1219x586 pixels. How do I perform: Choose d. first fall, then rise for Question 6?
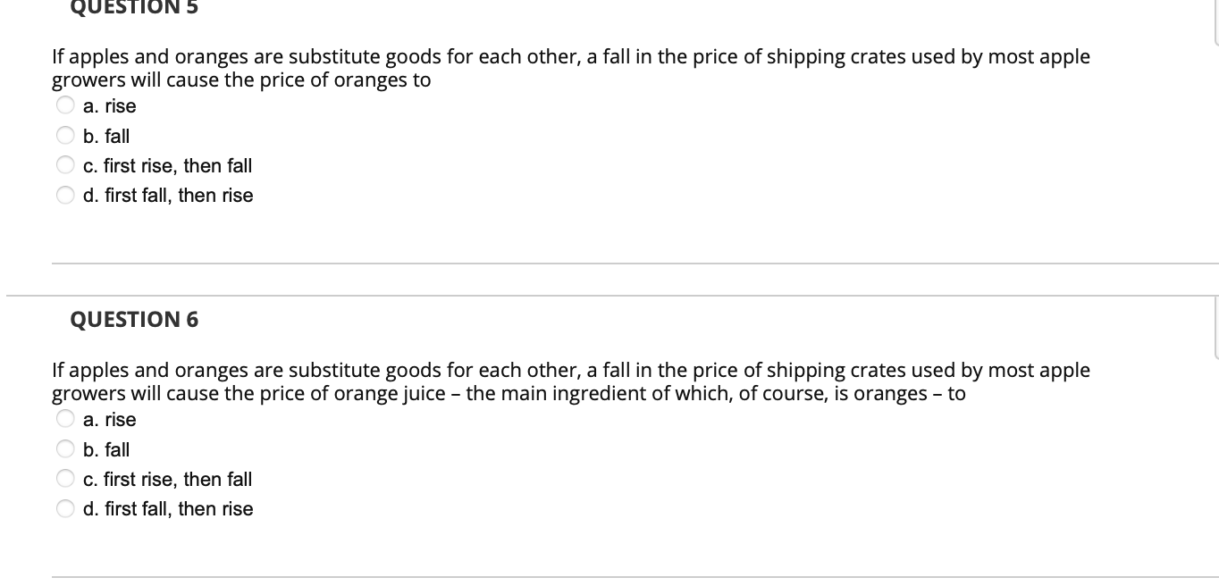[64, 507]
